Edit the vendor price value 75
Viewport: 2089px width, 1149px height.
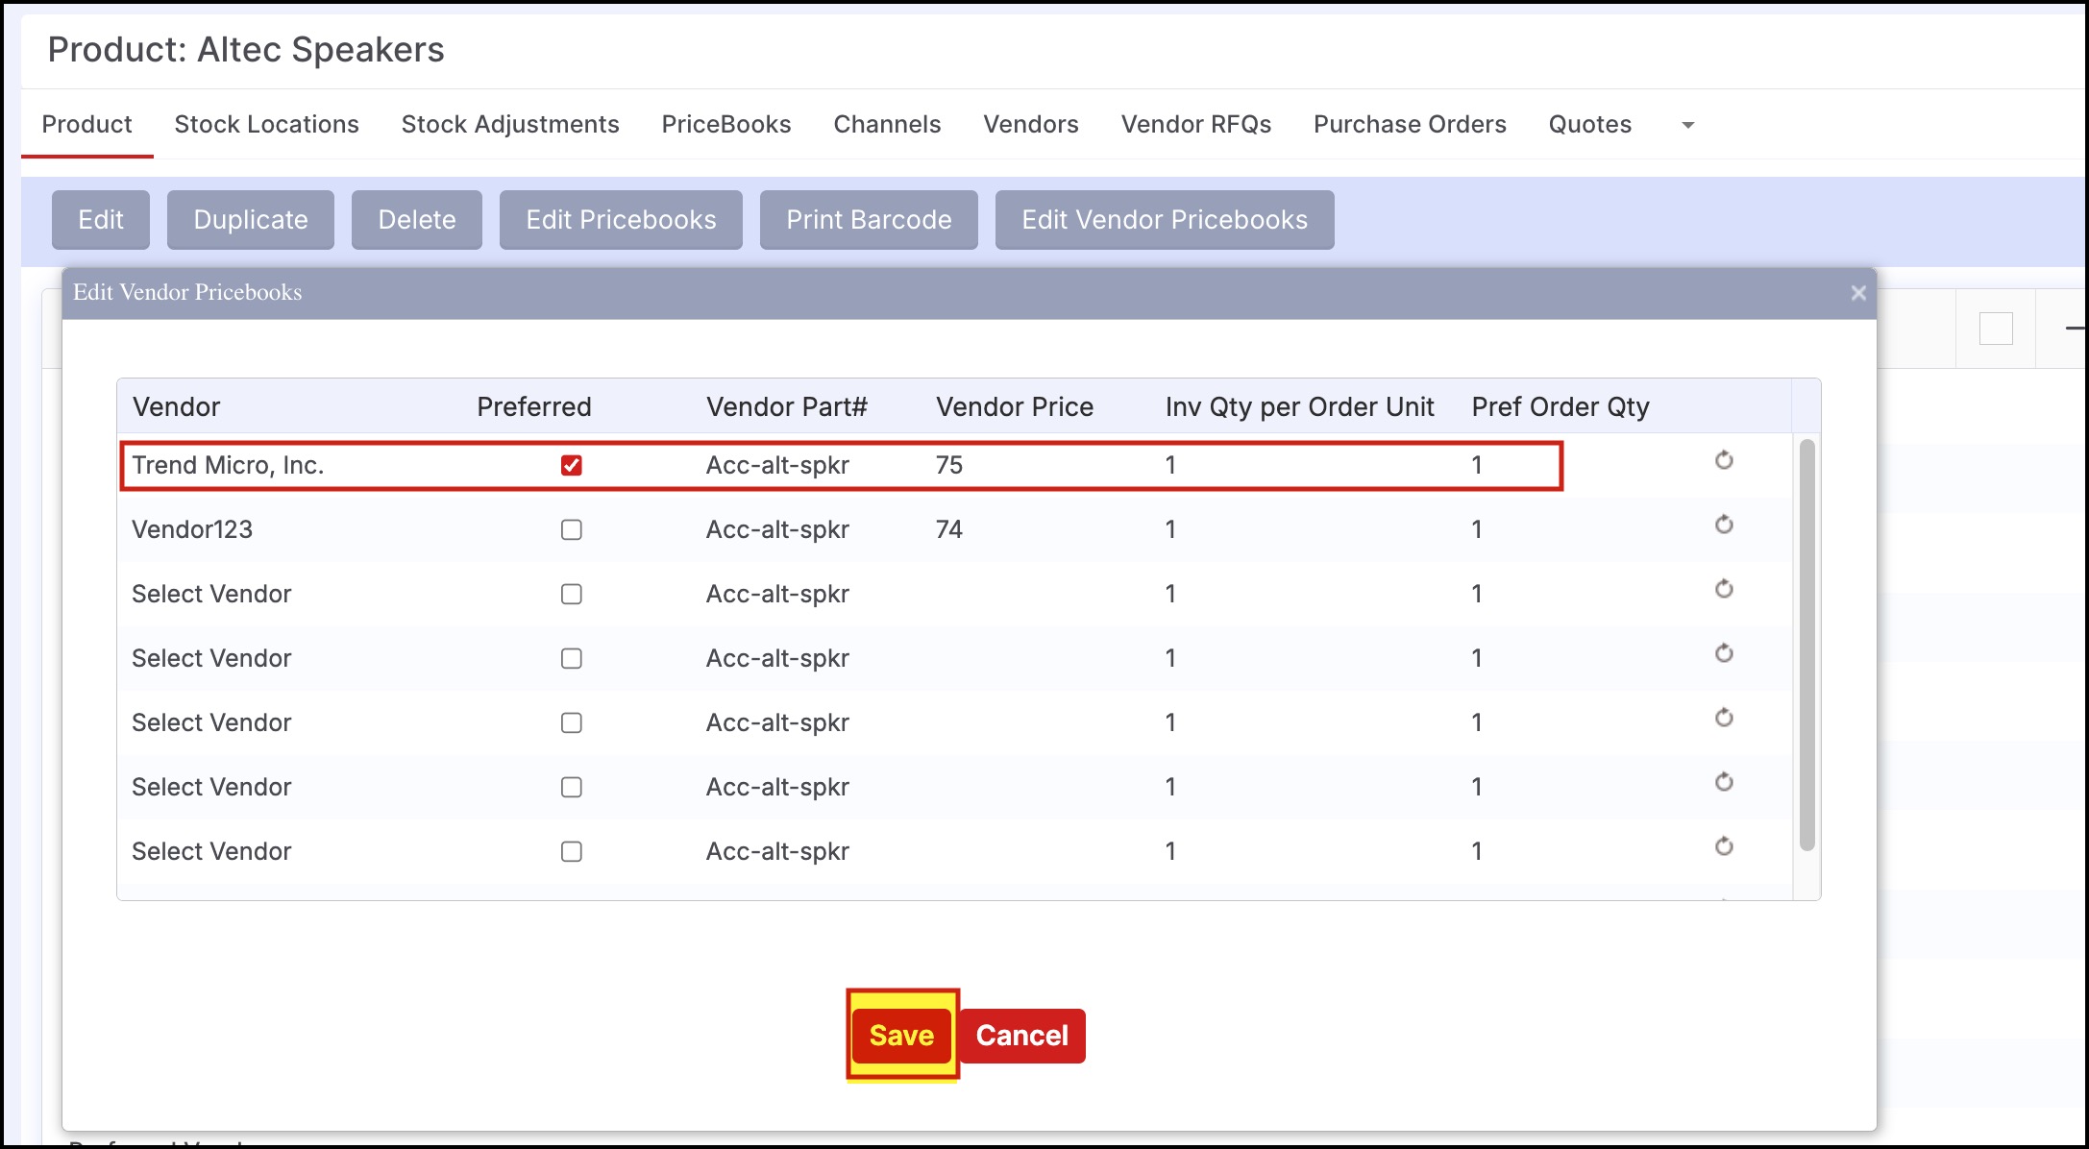click(949, 465)
